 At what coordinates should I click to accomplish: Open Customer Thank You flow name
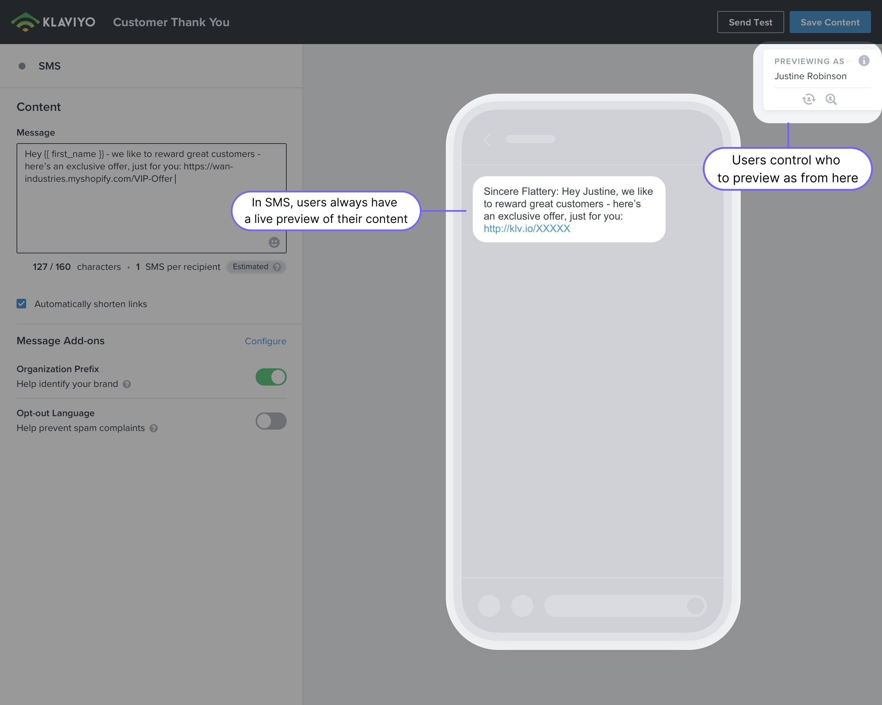point(171,22)
